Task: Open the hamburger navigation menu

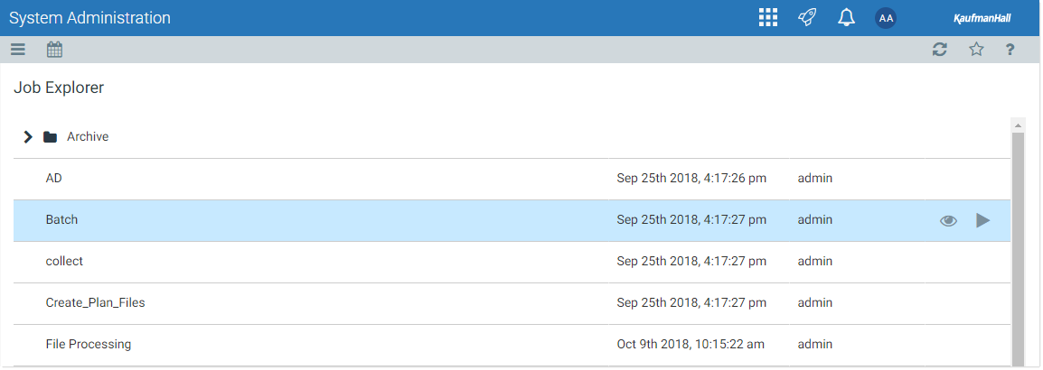Action: (x=18, y=49)
